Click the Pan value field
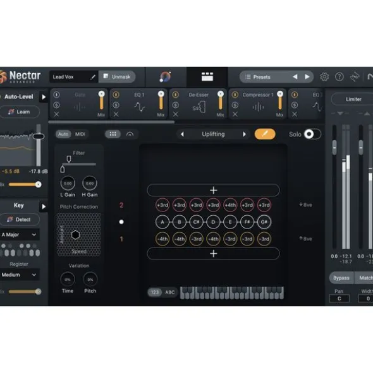The height and width of the screenshot is (373, 373). pyautogui.click(x=339, y=299)
